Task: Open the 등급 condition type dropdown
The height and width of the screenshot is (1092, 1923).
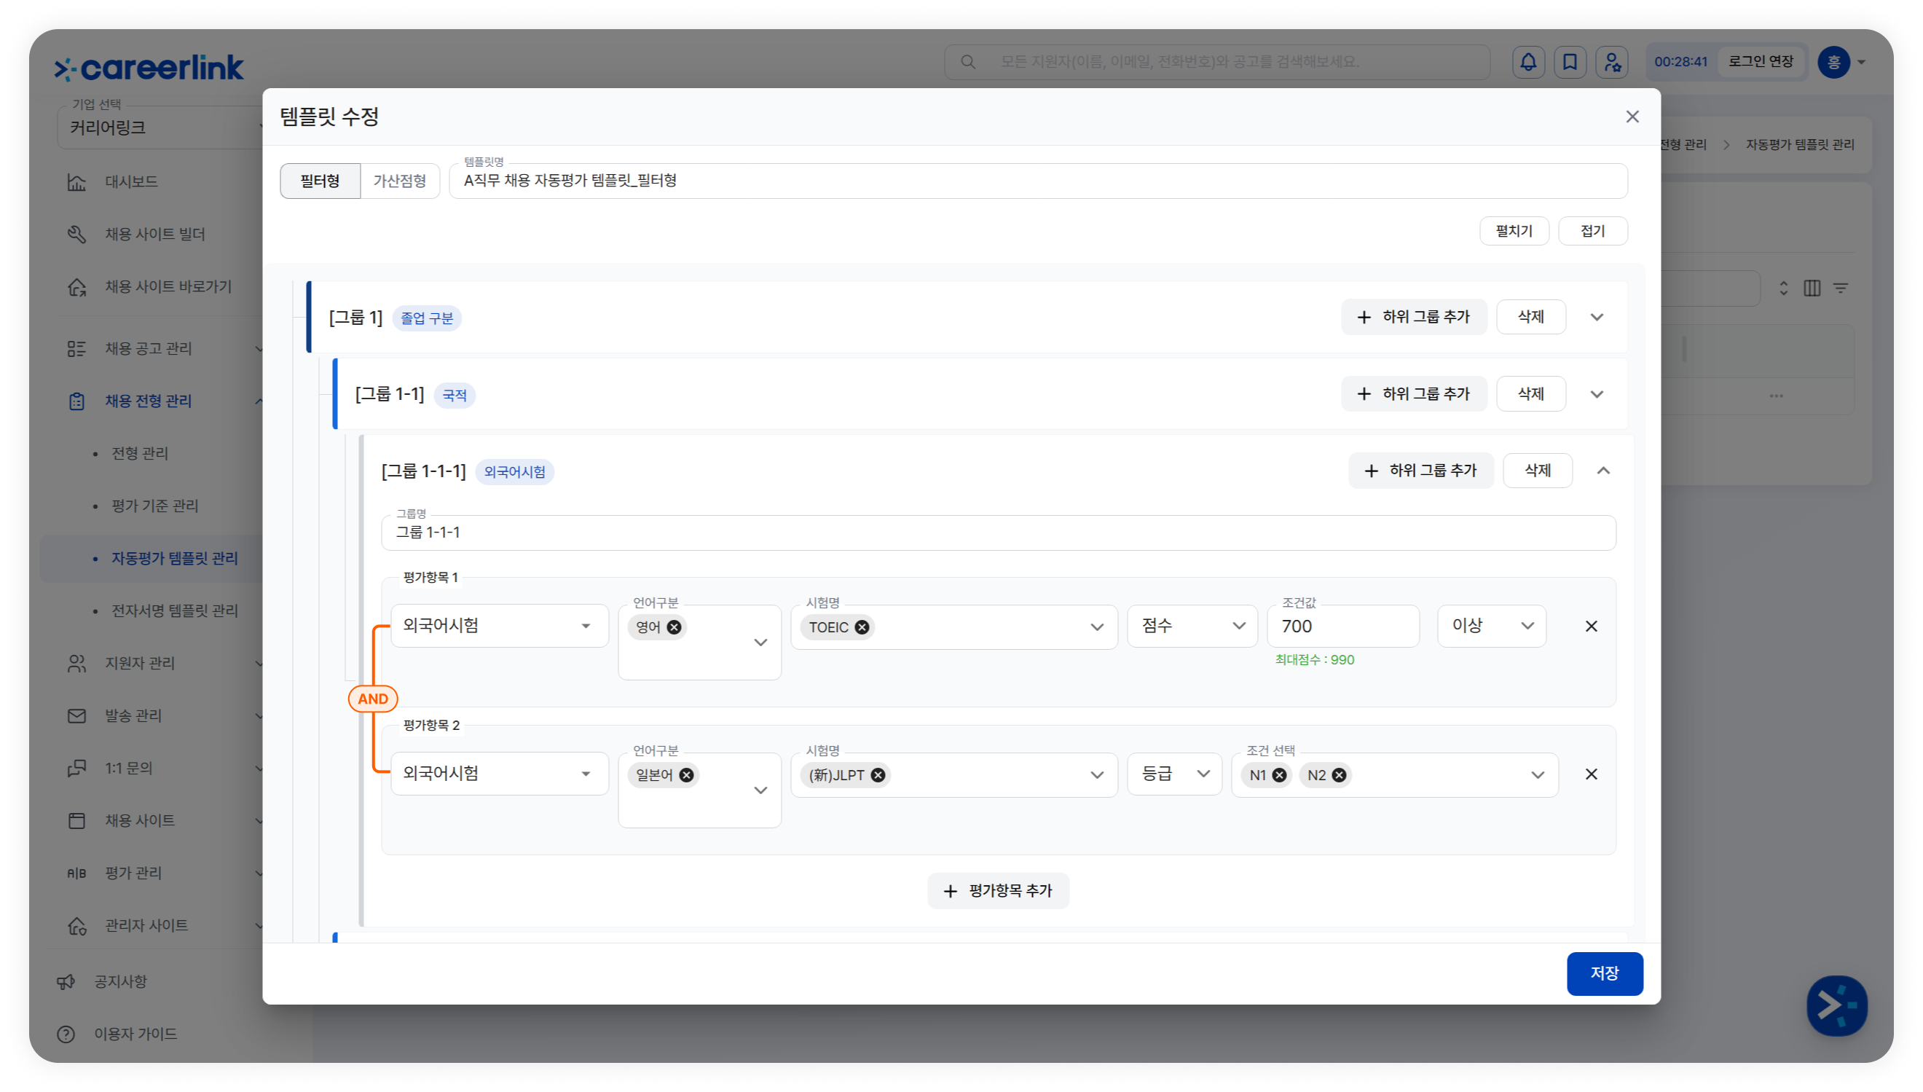Action: (1174, 773)
